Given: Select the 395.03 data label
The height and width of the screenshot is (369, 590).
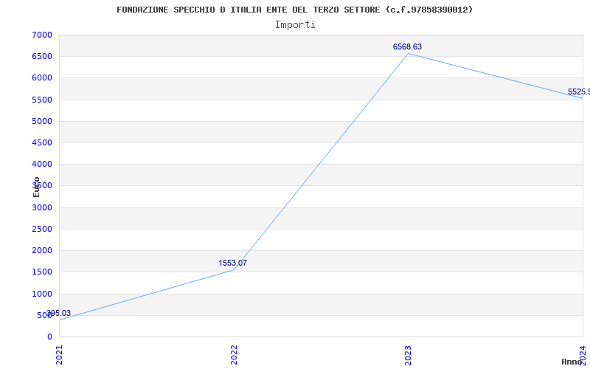Looking at the screenshot, I should 59,313.
